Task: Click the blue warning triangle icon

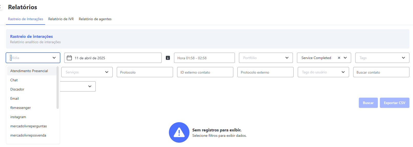Action: pyautogui.click(x=179, y=132)
